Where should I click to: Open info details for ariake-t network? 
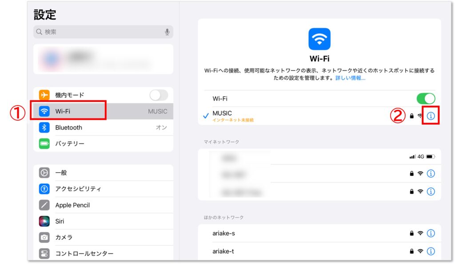pyautogui.click(x=431, y=251)
